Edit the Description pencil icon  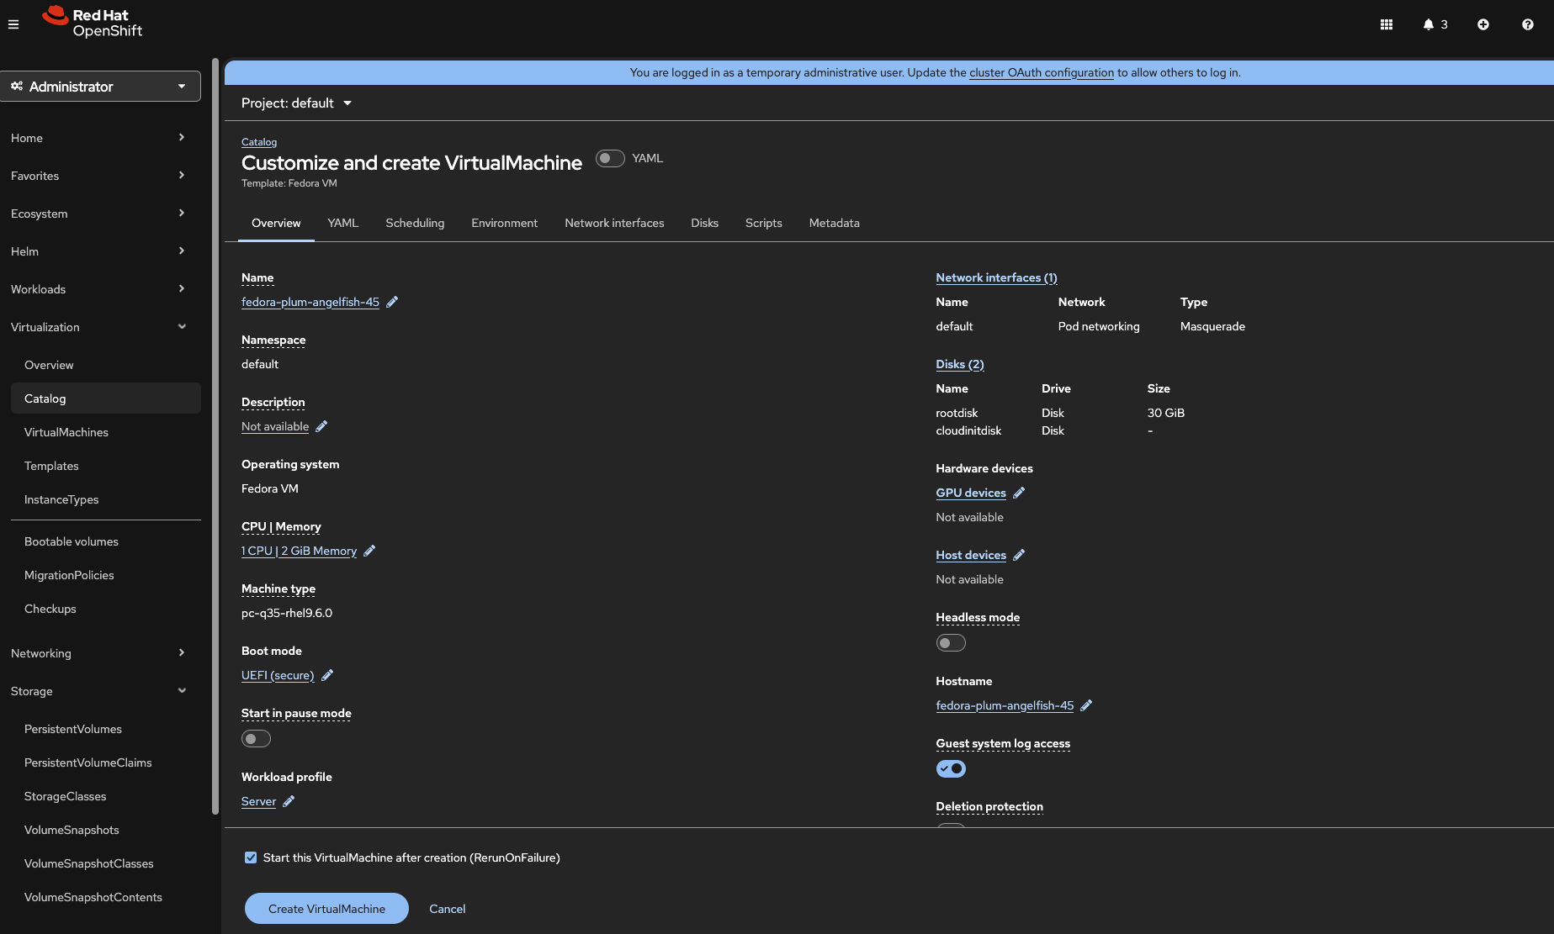[321, 426]
